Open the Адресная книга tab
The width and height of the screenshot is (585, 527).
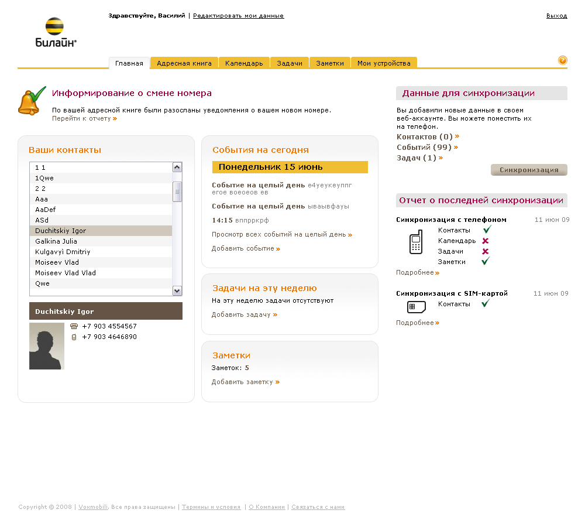184,63
